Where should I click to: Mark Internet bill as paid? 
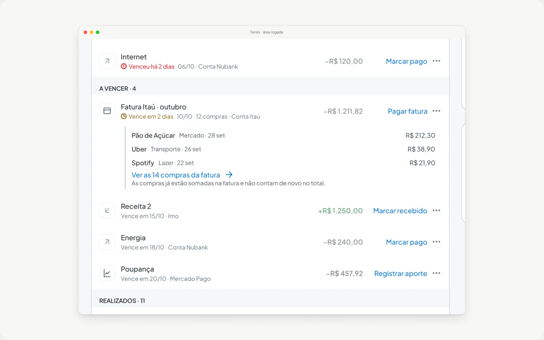(406, 61)
